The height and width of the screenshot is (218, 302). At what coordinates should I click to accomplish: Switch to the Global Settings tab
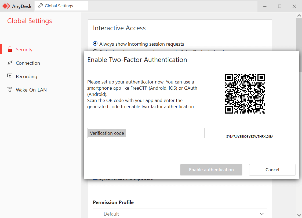(61, 6)
